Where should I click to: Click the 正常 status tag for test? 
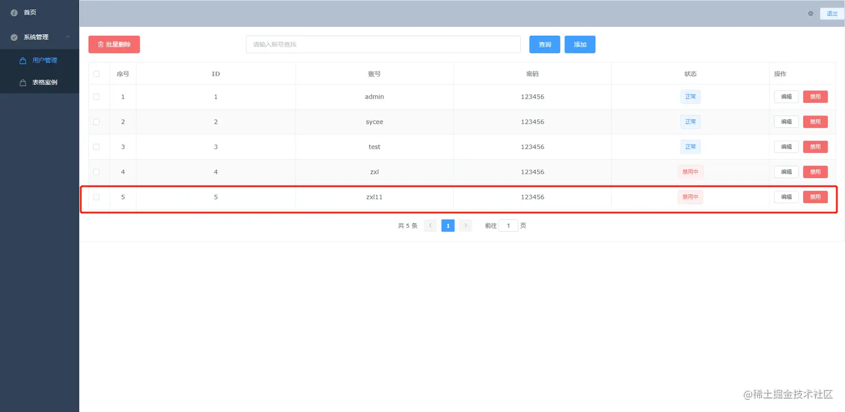click(690, 147)
